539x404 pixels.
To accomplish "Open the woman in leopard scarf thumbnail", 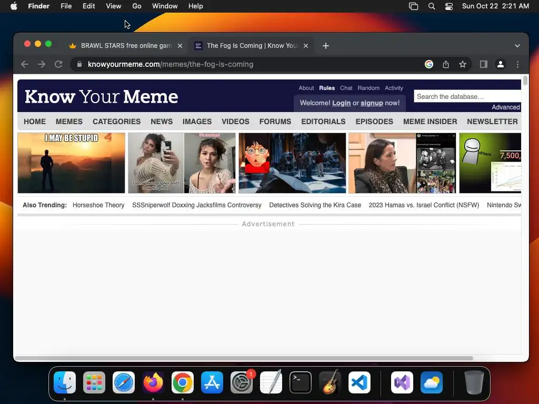I will pos(403,163).
